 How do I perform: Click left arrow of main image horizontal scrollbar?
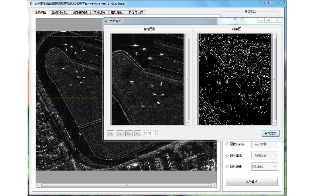pos(38,186)
